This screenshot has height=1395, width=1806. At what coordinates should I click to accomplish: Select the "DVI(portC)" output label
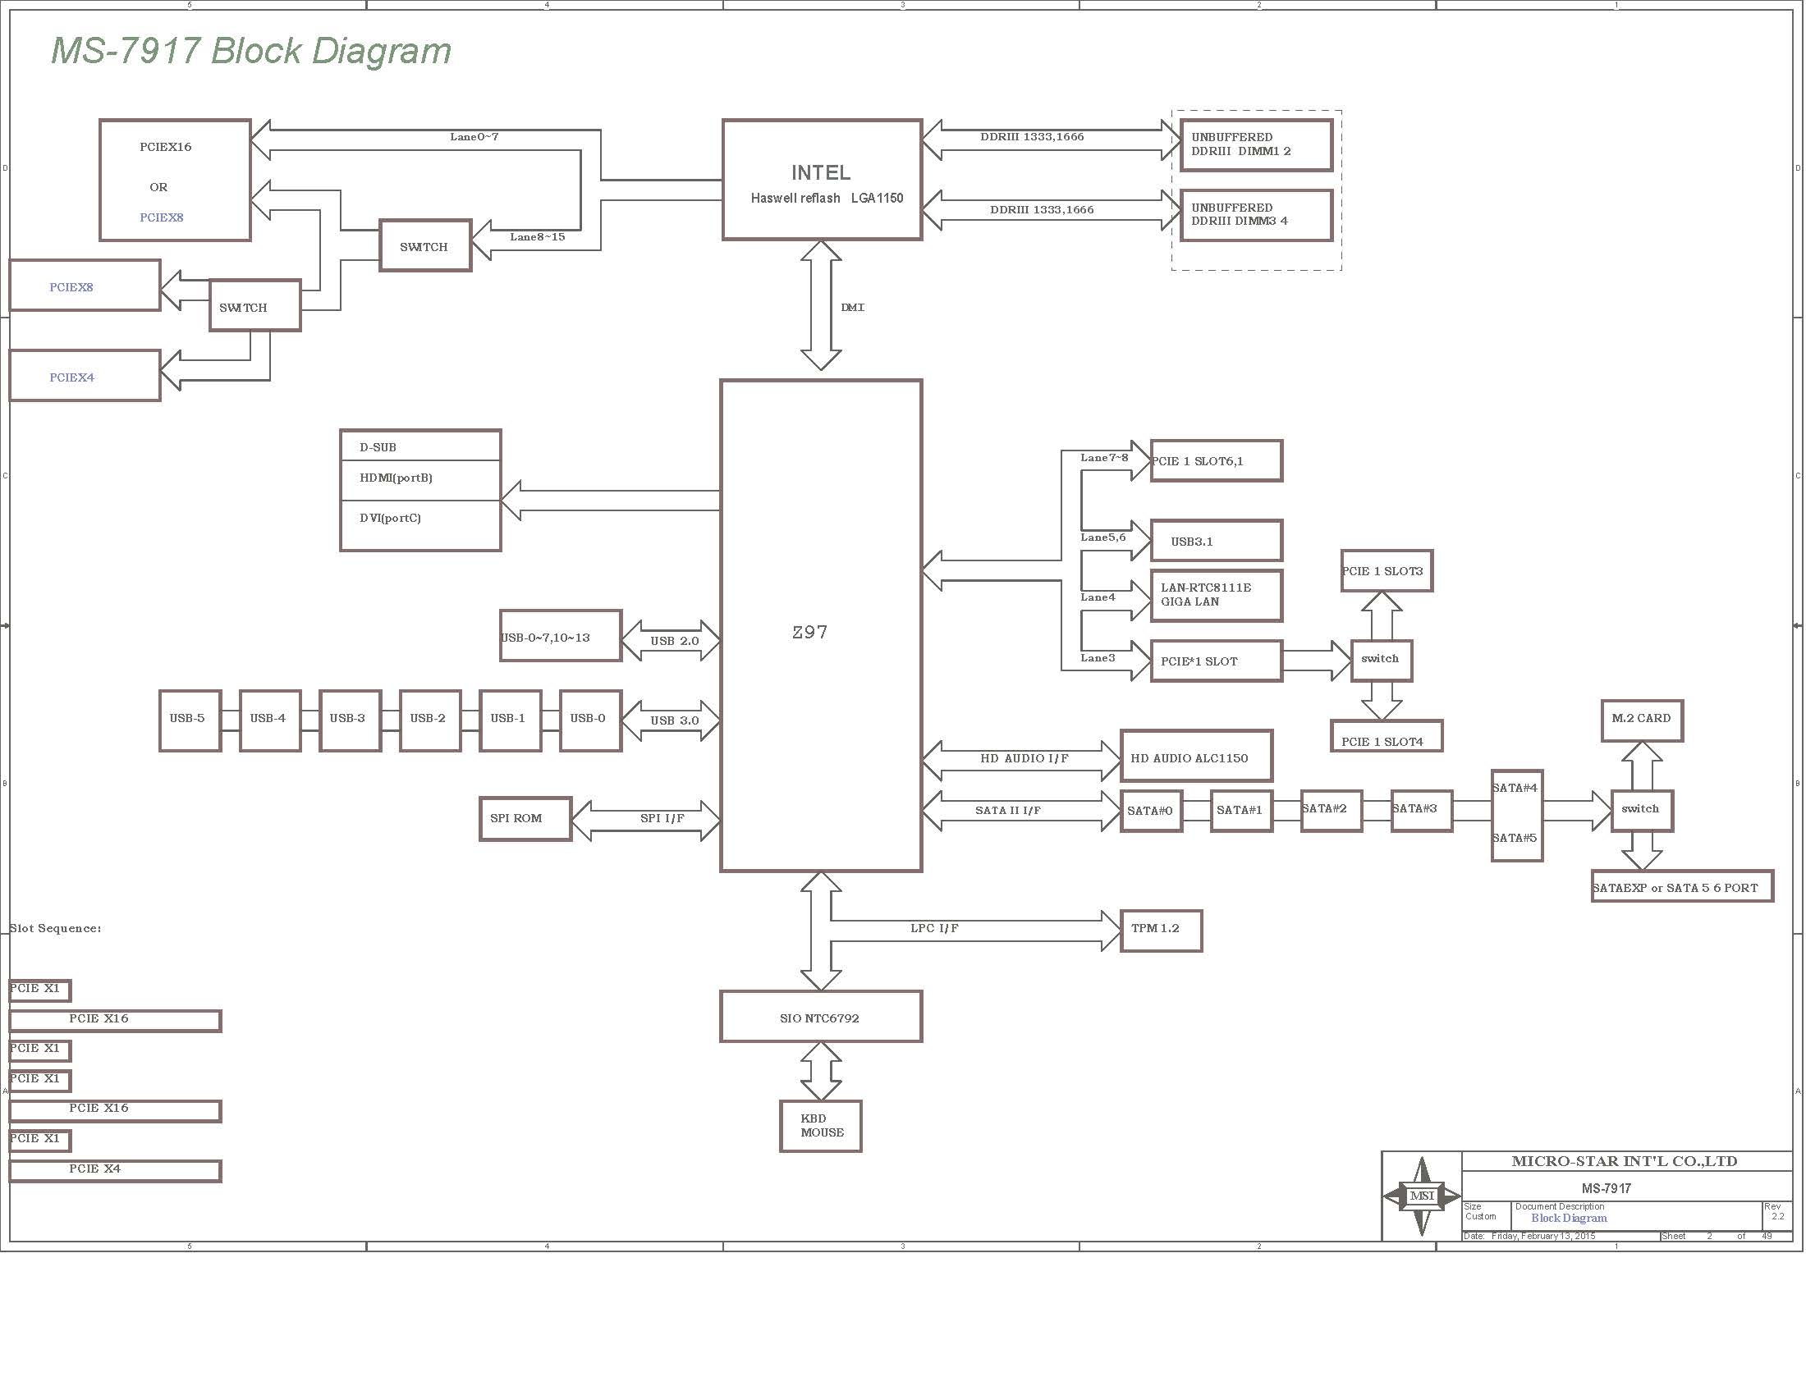pos(390,518)
